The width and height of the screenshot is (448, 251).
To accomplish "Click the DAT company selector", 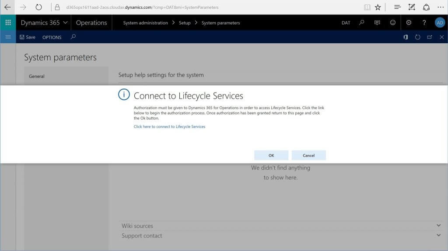I will 346,23.
